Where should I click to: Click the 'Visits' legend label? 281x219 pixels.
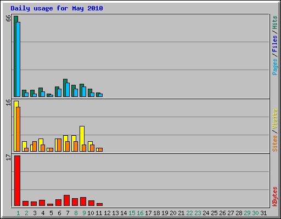274,119
